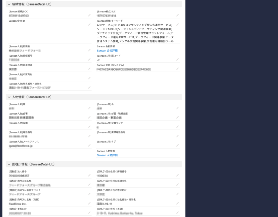The height and width of the screenshot is (217, 278).
Task: Click the edit pencil for (Sansan人物)組織名
Action: [89, 50]
